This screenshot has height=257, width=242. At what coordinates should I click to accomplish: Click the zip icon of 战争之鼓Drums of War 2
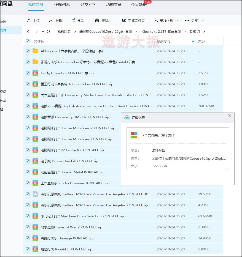(35, 227)
